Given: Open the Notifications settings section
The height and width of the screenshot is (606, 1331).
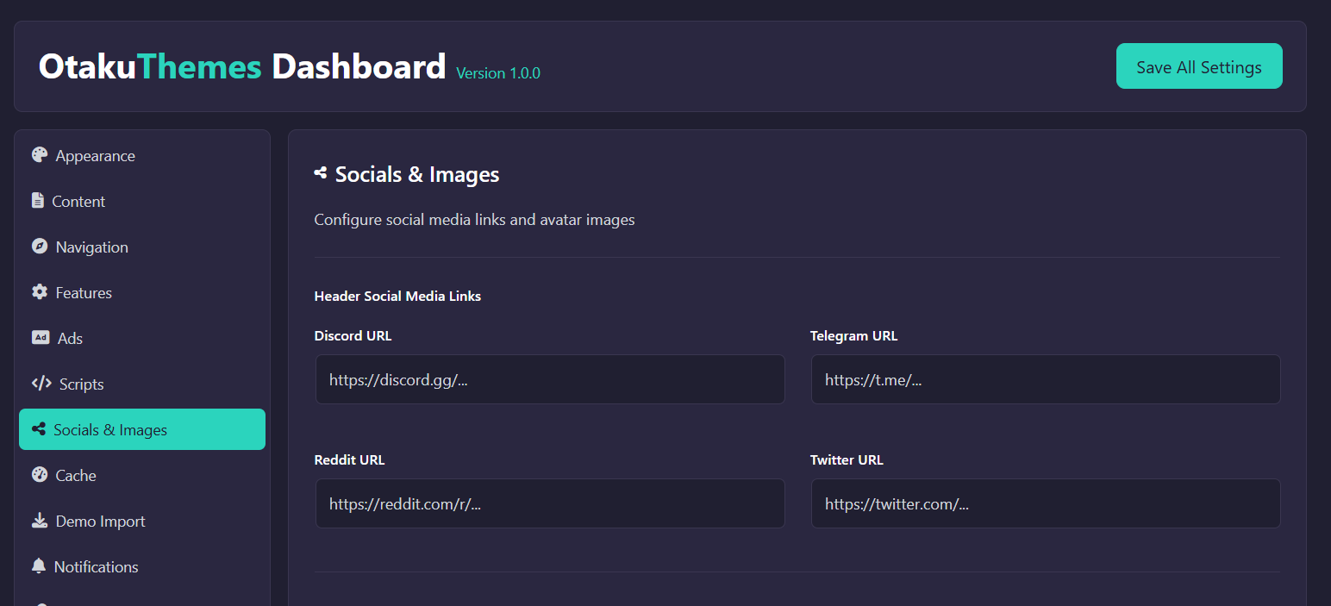Looking at the screenshot, I should pos(97,566).
